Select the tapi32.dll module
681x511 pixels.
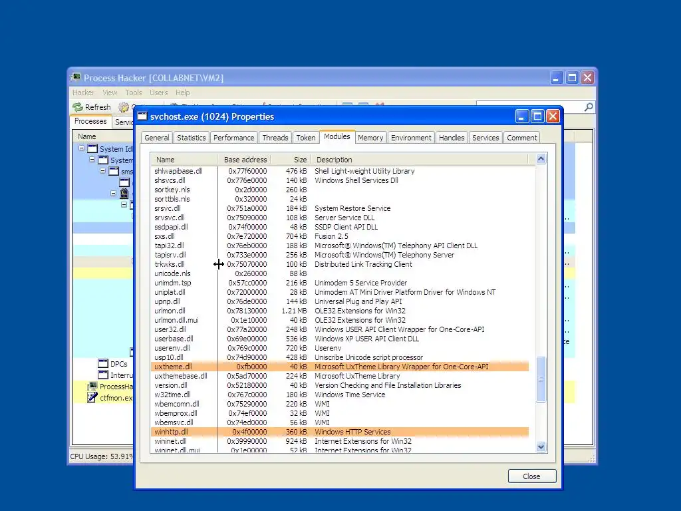point(169,246)
